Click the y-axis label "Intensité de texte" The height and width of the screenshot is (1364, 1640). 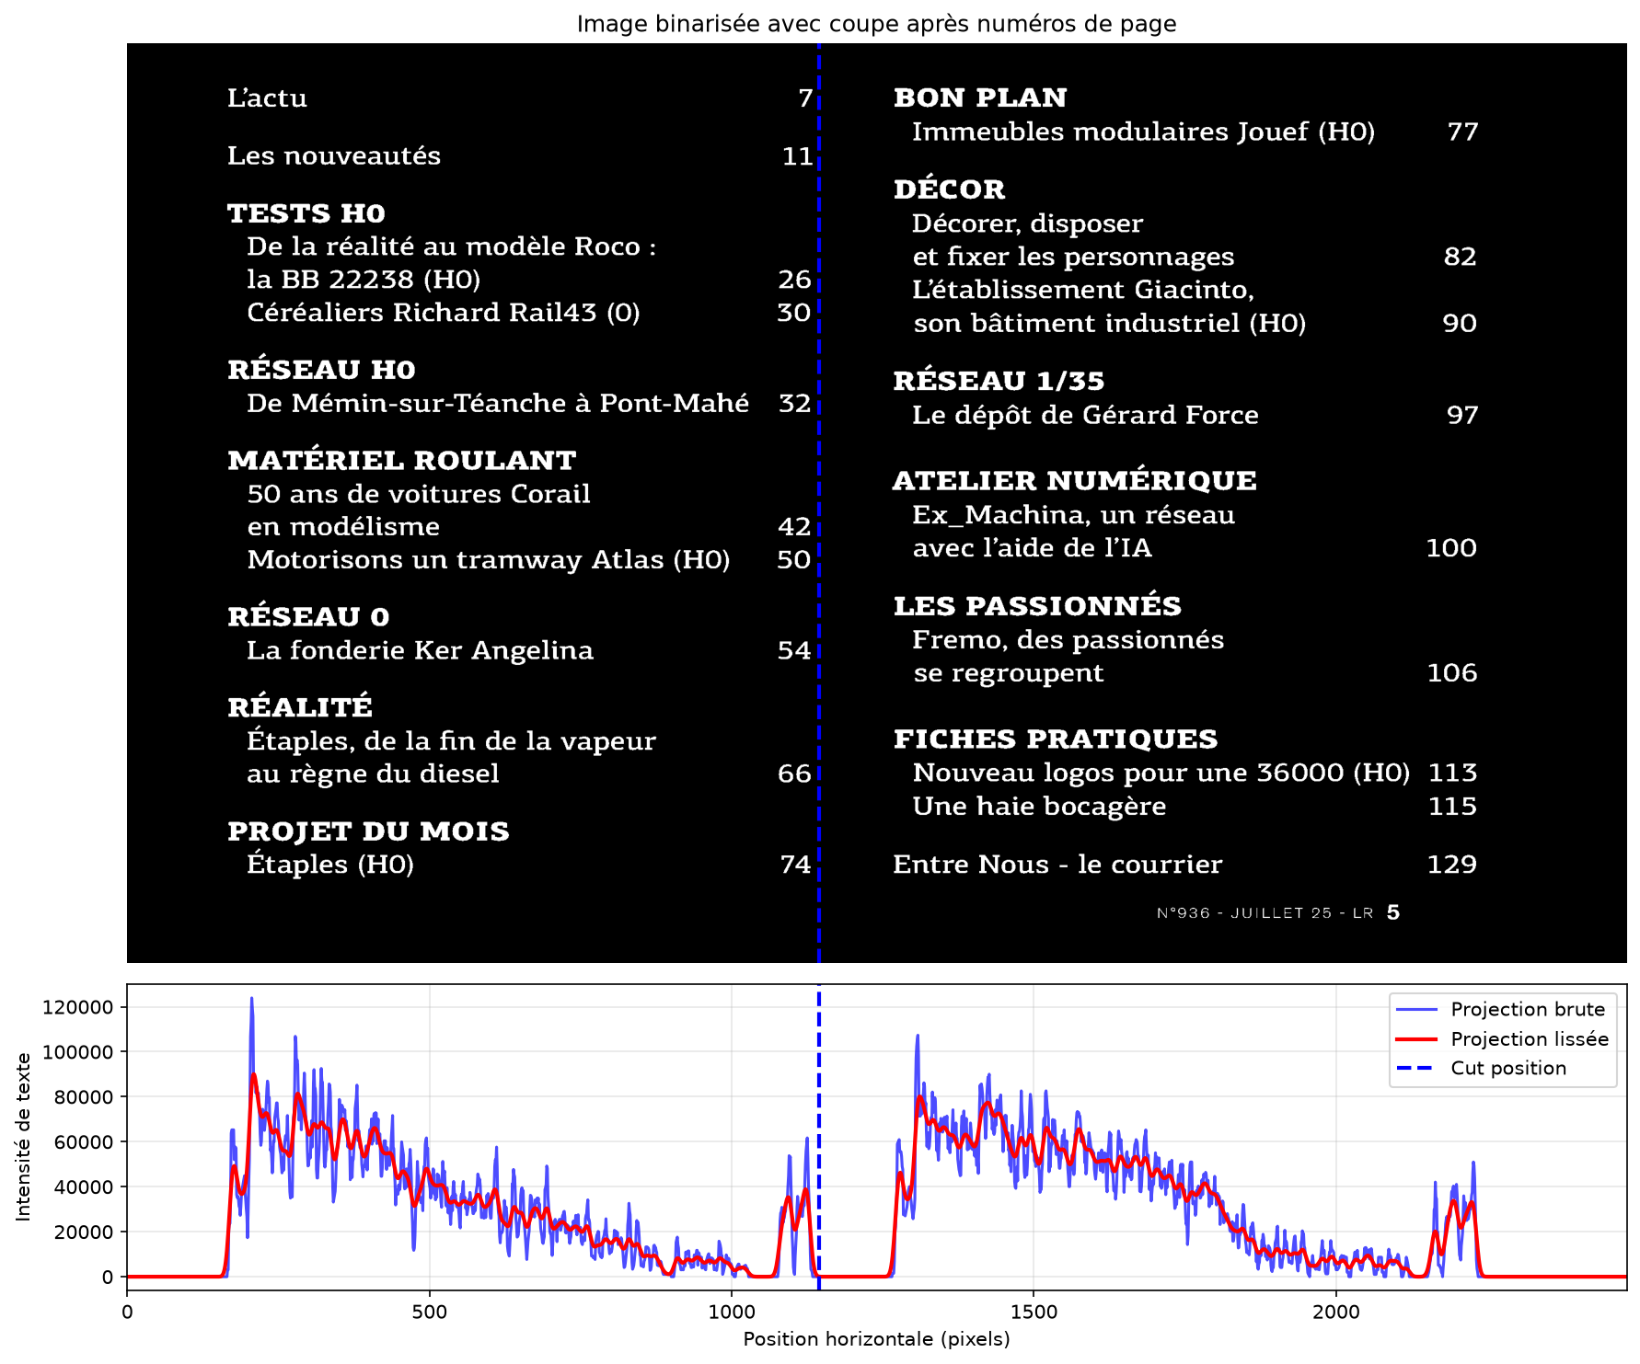23,1137
